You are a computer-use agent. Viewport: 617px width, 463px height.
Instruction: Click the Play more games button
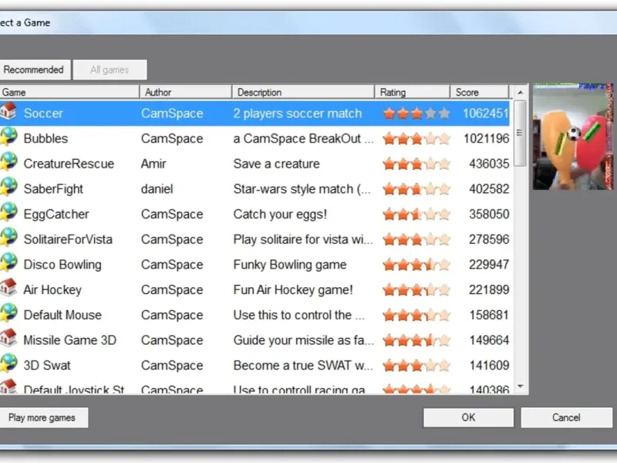point(42,417)
